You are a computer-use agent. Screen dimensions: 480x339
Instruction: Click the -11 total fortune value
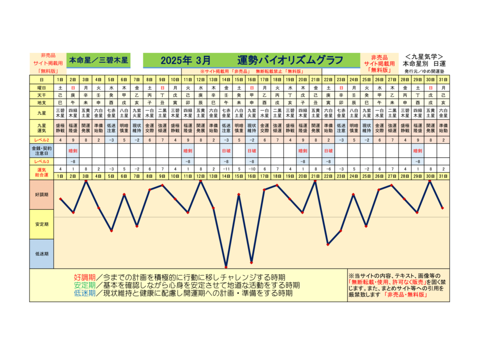(226, 169)
